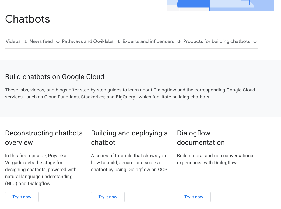Jump to the Videos section
This screenshot has height=209, width=281.
click(x=13, y=41)
